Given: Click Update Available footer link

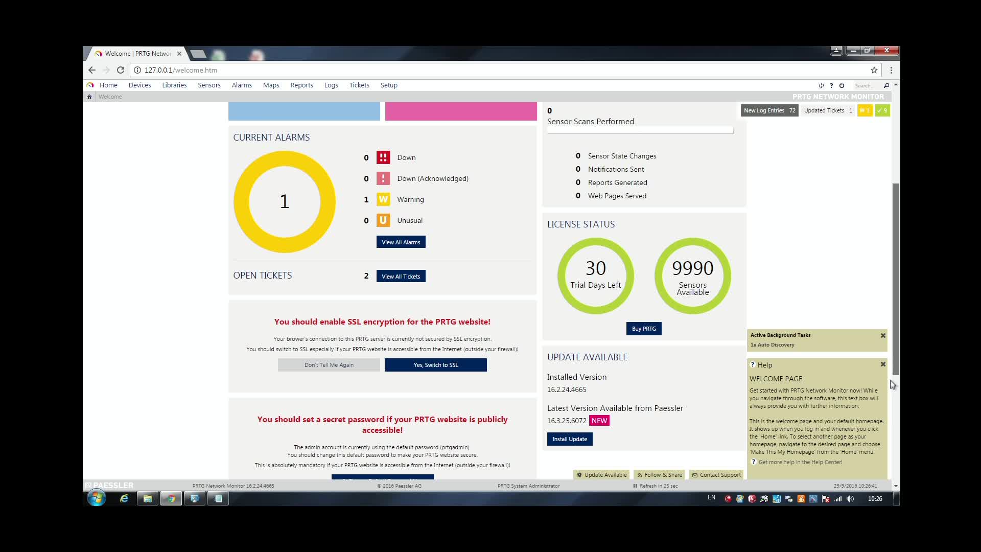Looking at the screenshot, I should coord(601,475).
